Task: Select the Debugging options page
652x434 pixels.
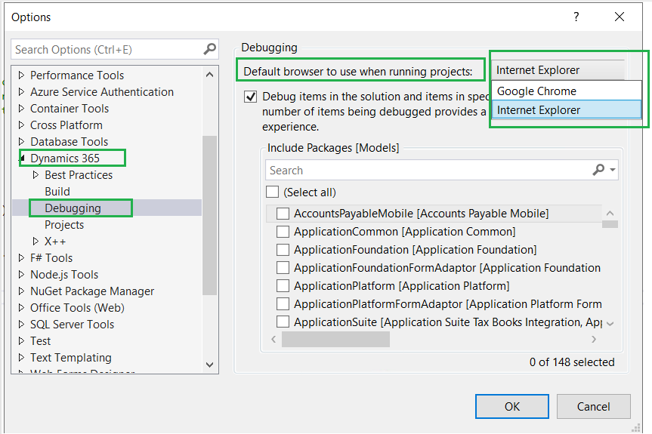Action: 73,208
